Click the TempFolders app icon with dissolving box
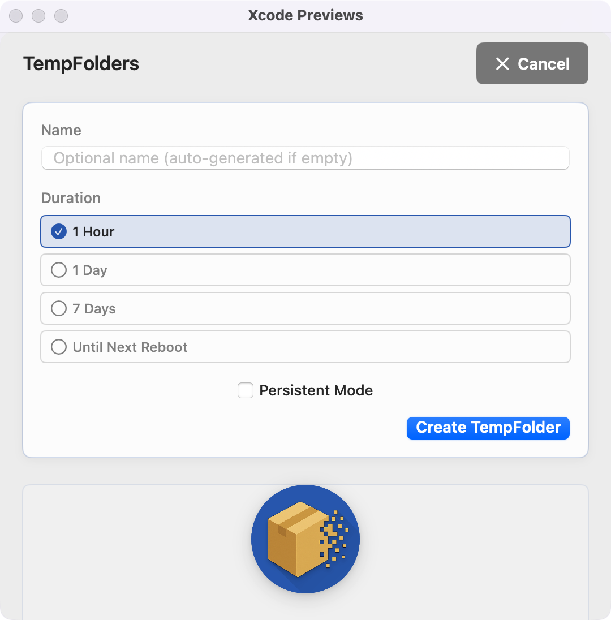 (305, 539)
